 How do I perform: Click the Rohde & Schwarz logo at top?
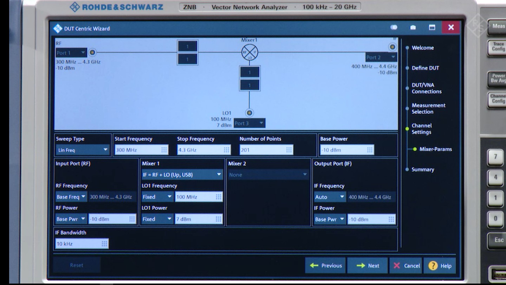point(117,7)
